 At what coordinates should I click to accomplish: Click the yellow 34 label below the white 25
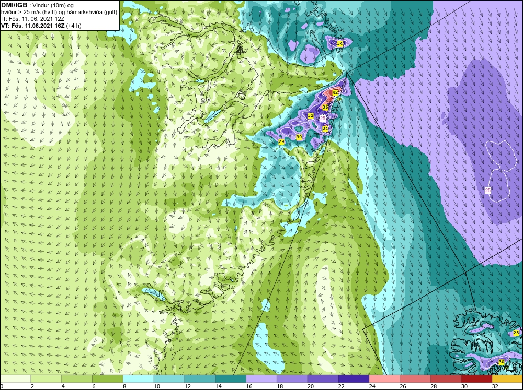click(325, 128)
